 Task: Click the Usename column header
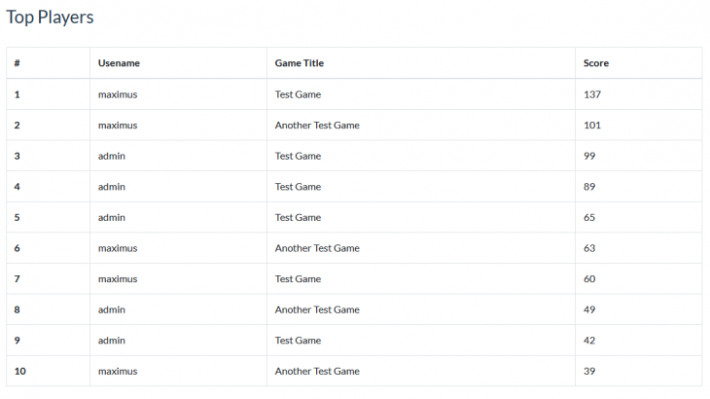(119, 63)
